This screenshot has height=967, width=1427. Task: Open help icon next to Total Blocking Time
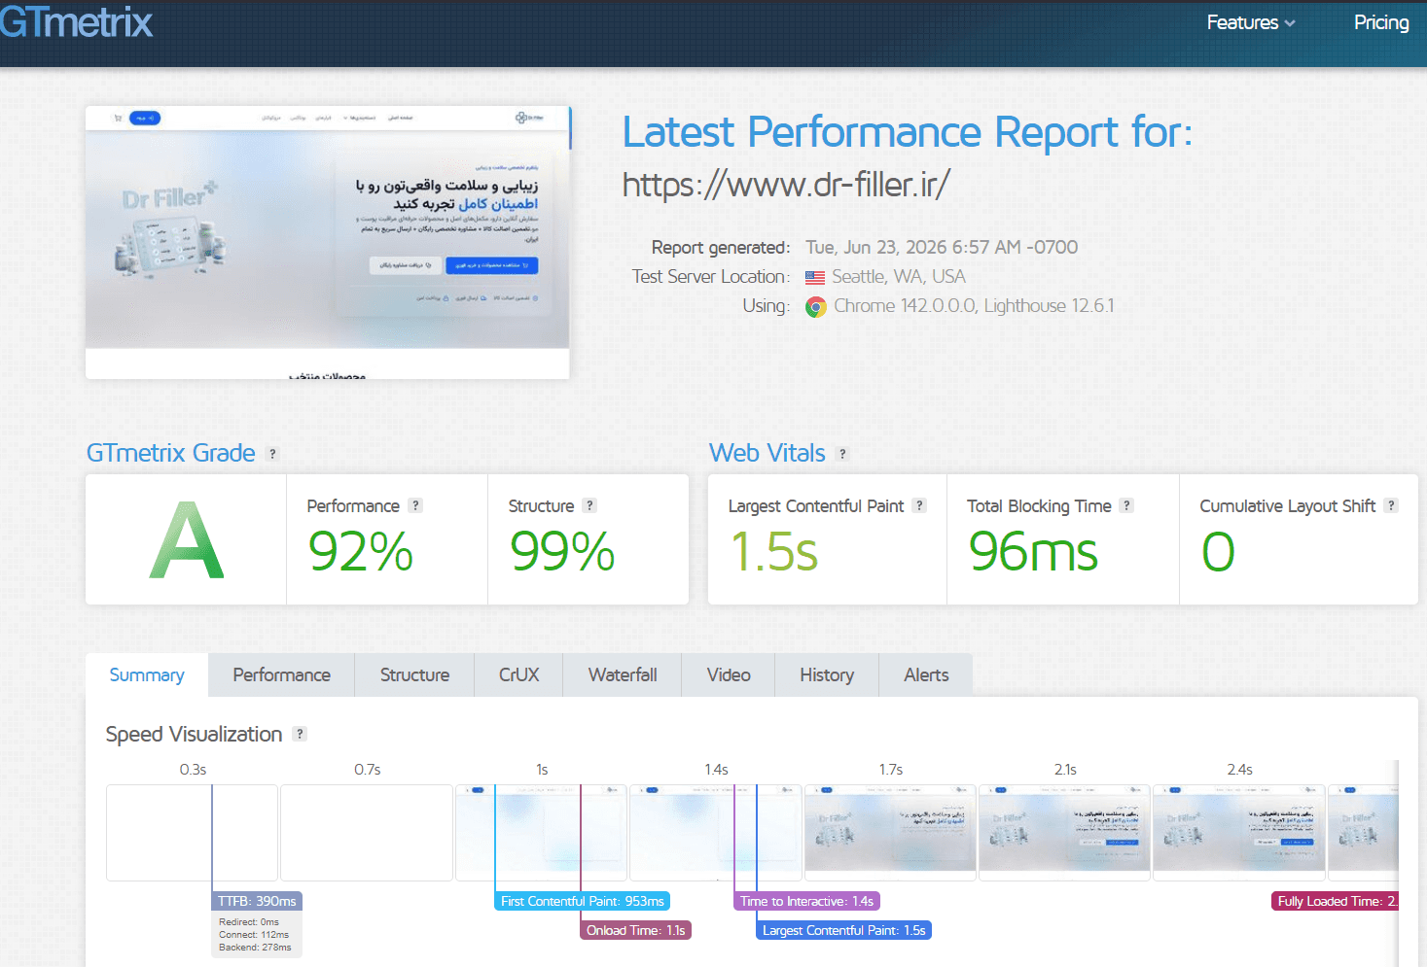[x=1126, y=505]
